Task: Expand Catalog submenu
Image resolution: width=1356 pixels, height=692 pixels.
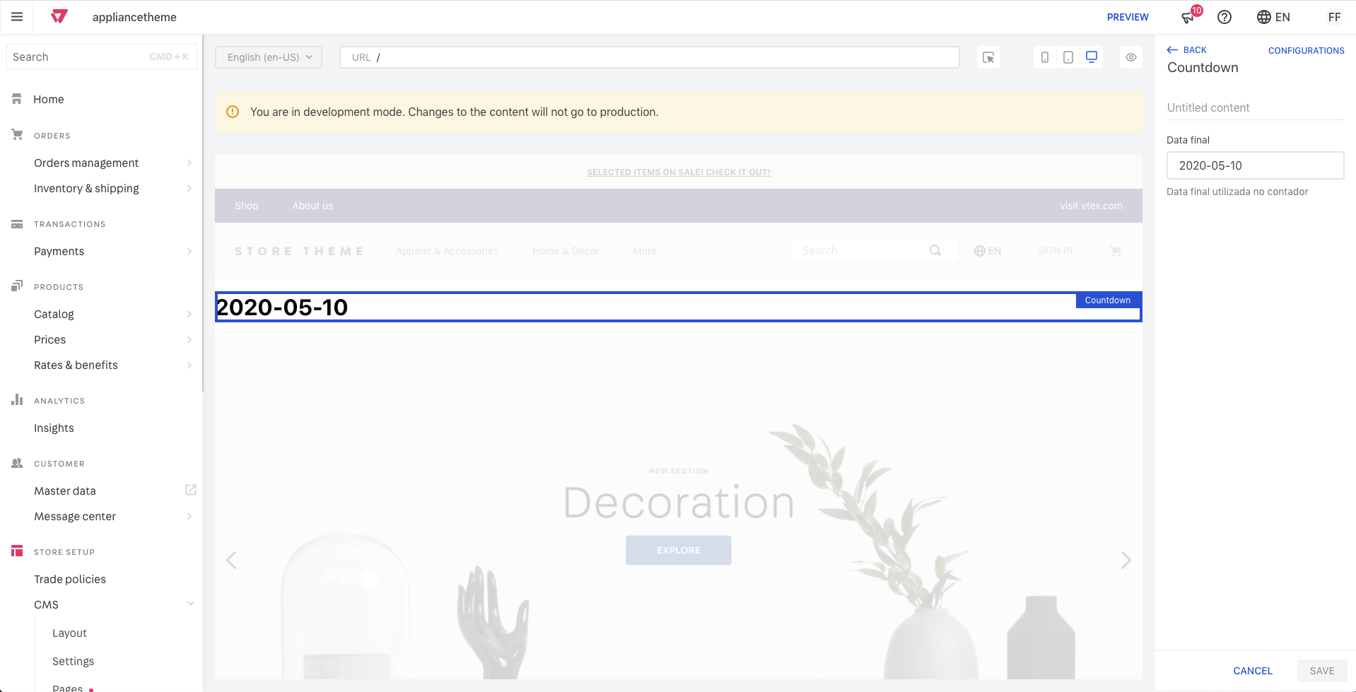Action: 189,314
